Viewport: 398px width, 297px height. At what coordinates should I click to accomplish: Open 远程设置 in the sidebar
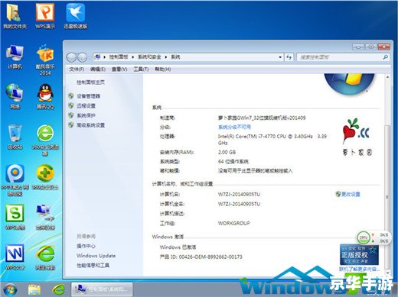coord(86,105)
